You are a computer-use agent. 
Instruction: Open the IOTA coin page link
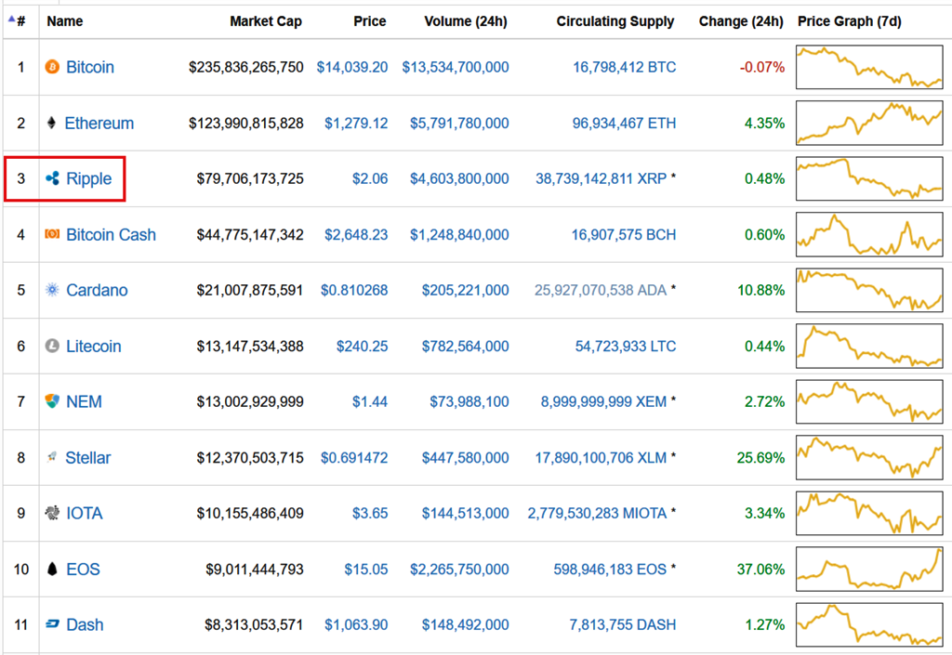click(x=85, y=513)
